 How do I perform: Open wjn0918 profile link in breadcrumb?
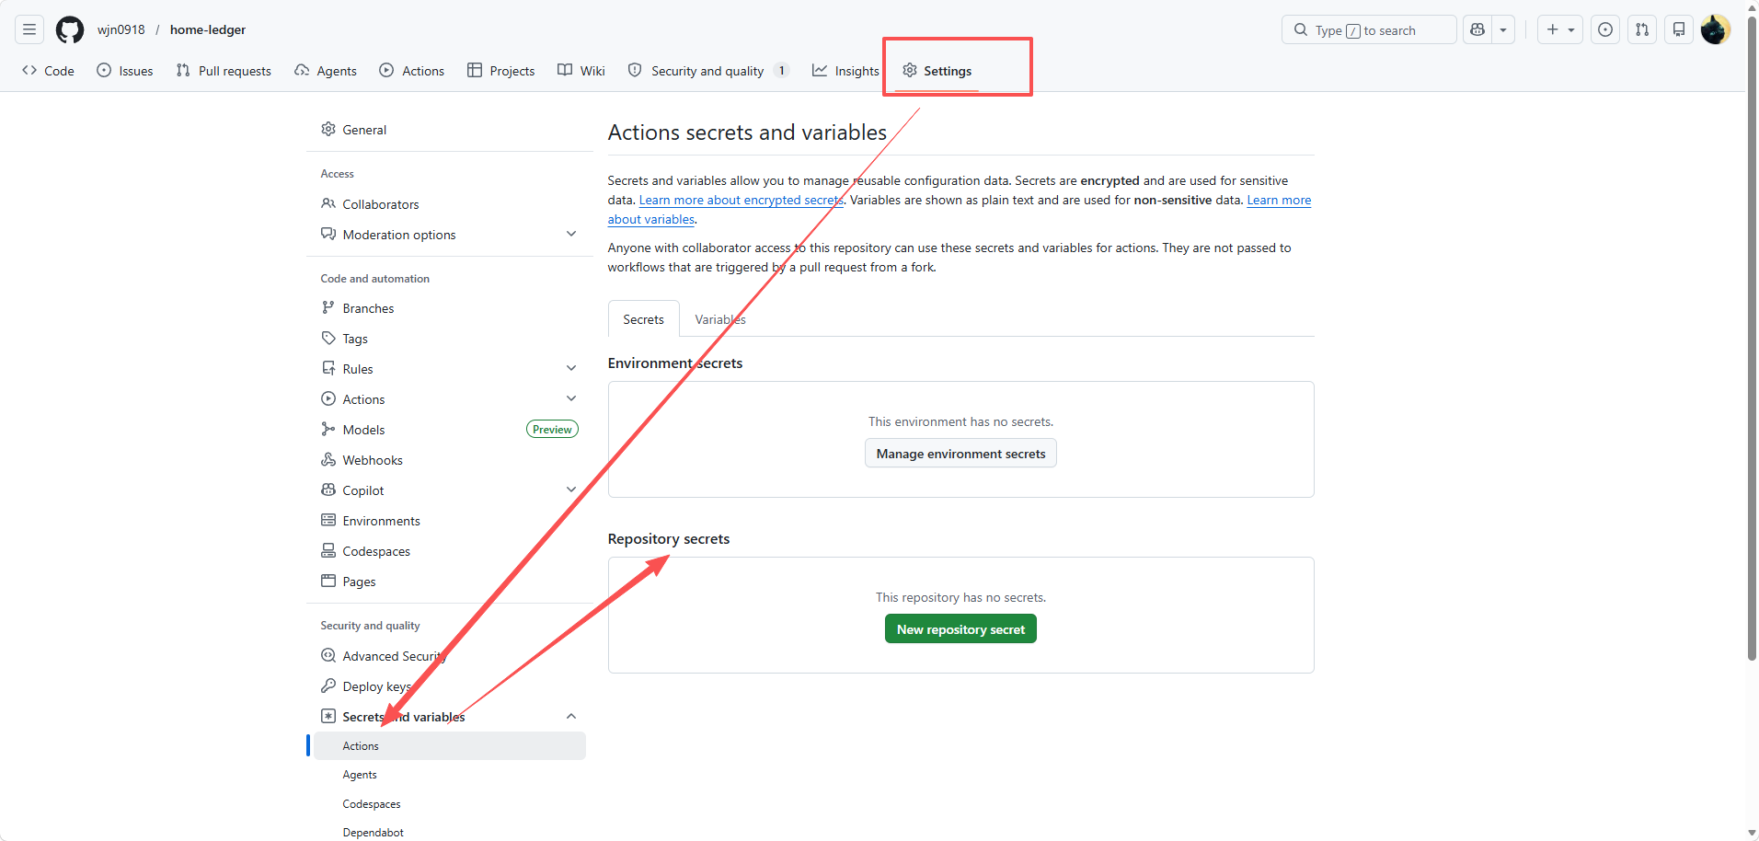[x=121, y=29]
